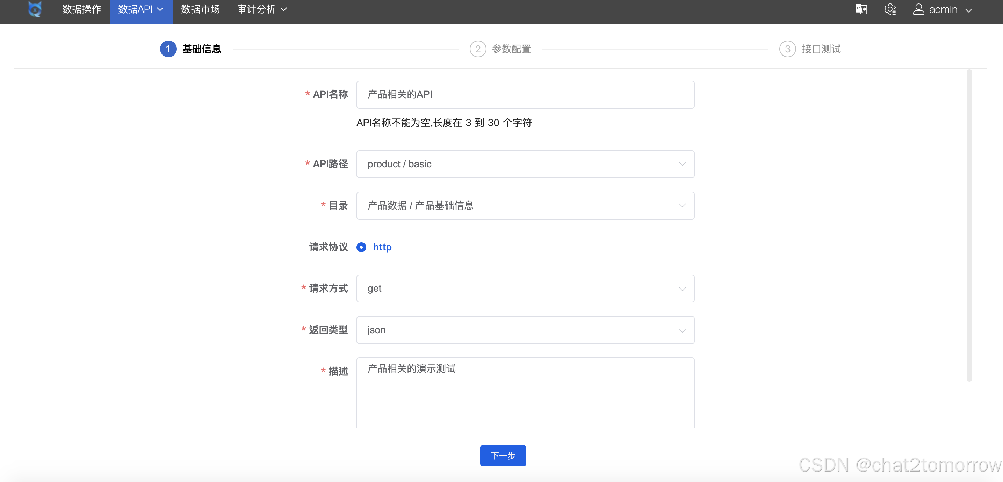Click the chevron beside admin
The width and height of the screenshot is (1003, 482).
tap(969, 10)
